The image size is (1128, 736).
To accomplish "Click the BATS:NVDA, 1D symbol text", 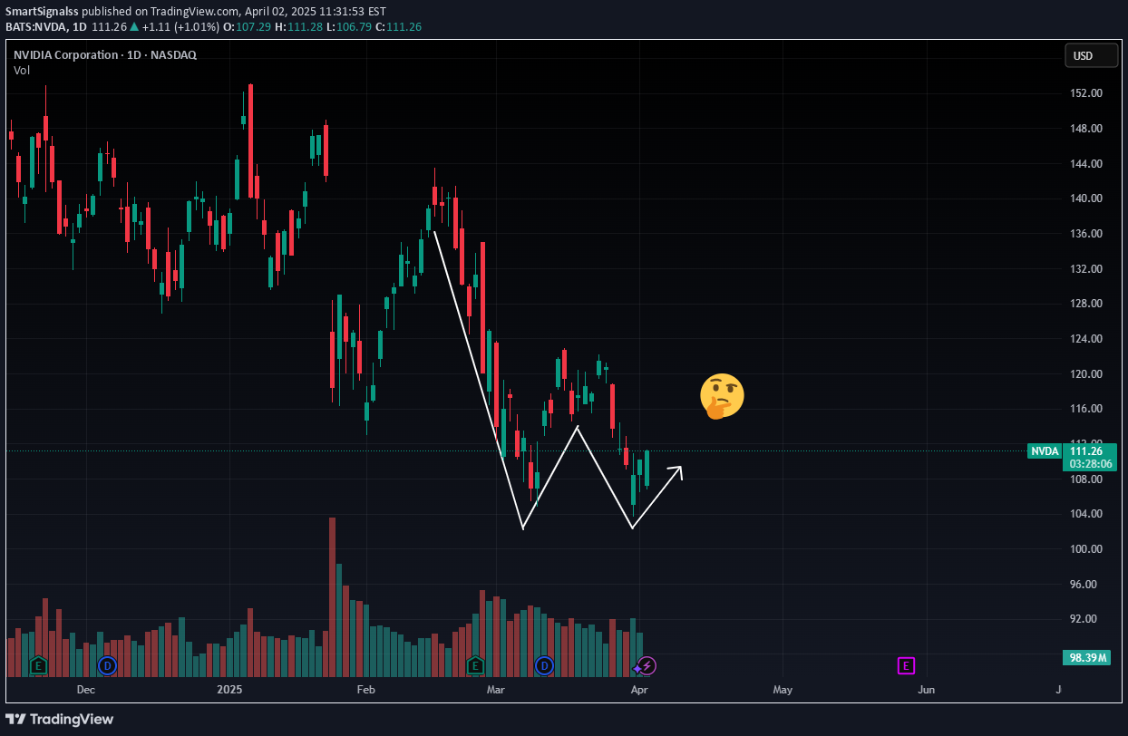I will [x=44, y=27].
